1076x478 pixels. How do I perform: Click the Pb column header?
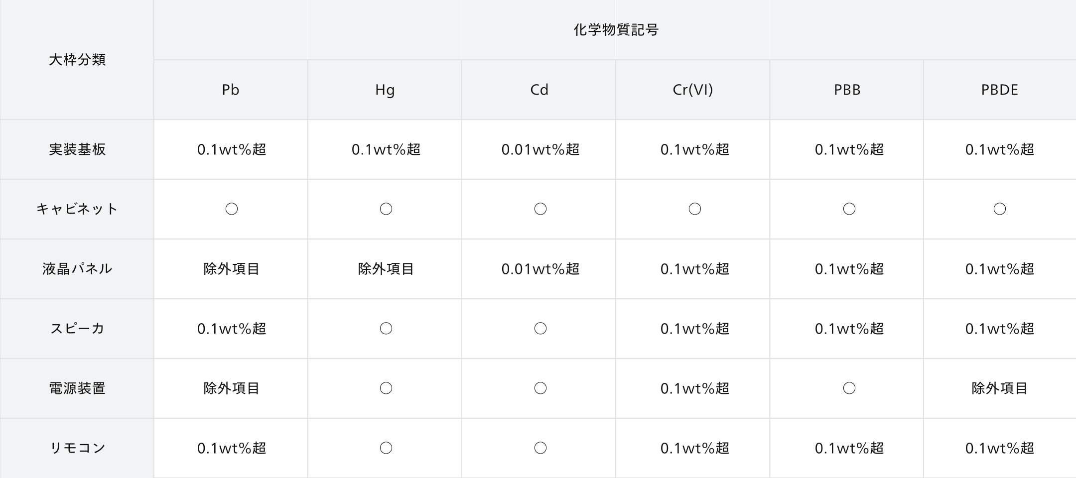coord(231,90)
